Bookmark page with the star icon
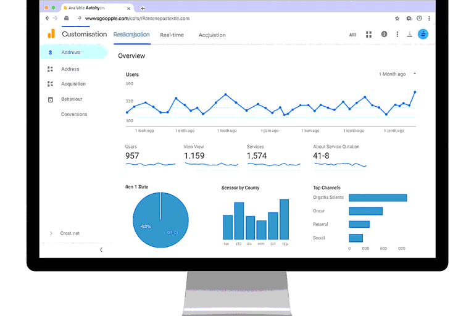474x316 pixels. tap(397, 19)
